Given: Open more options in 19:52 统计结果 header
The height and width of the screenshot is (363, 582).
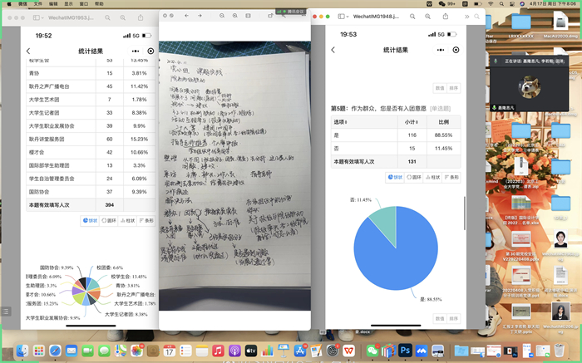Looking at the screenshot, I should pyautogui.click(x=136, y=52).
